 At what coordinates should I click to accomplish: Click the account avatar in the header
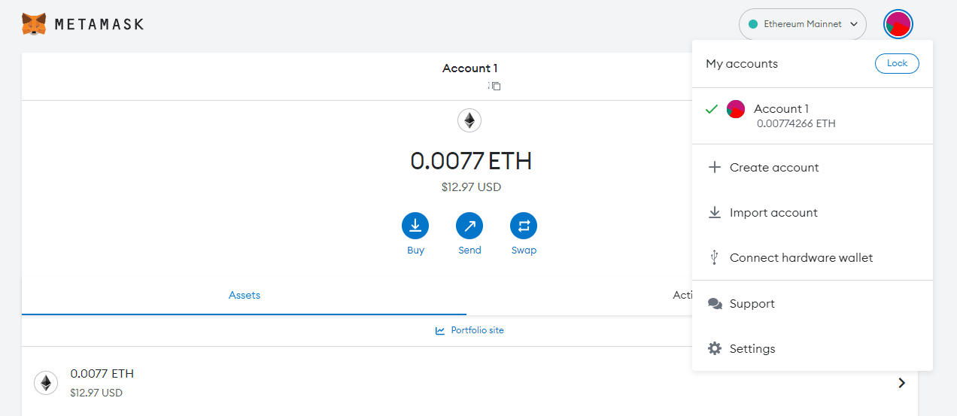tap(898, 24)
